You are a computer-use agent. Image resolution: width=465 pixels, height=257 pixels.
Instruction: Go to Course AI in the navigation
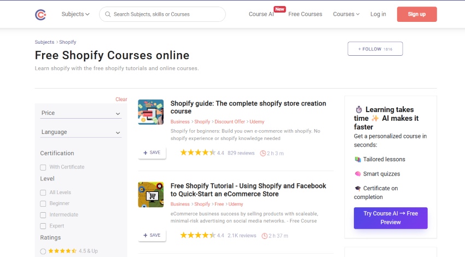point(261,14)
